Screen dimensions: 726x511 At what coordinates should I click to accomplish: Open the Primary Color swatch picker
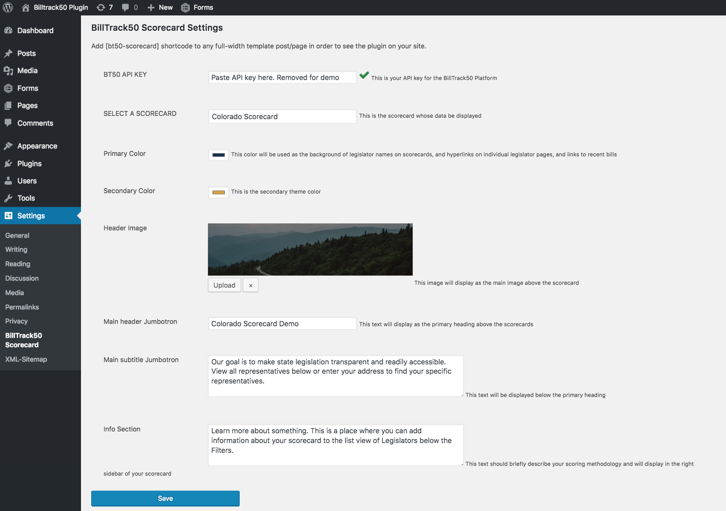coord(218,155)
